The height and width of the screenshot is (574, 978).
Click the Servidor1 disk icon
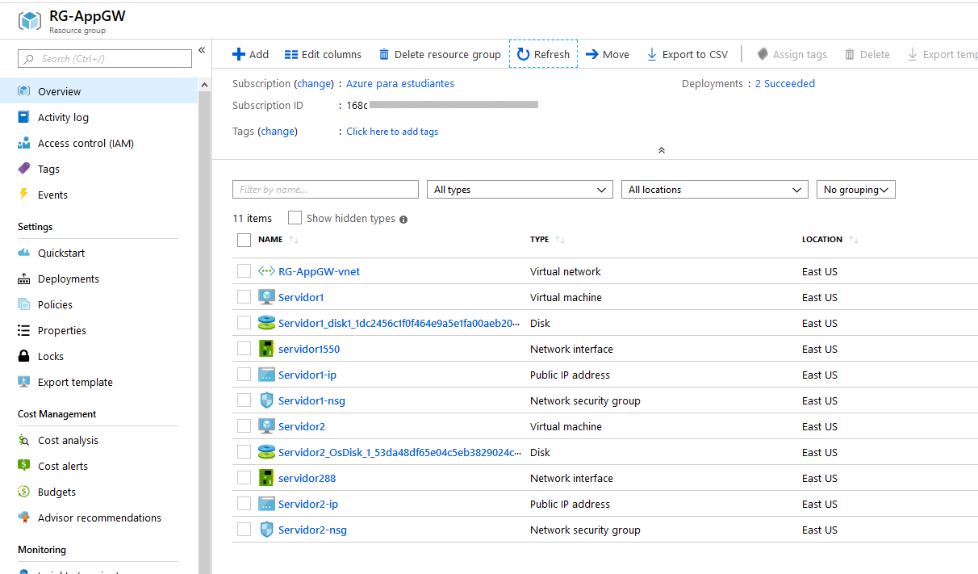pyautogui.click(x=266, y=323)
